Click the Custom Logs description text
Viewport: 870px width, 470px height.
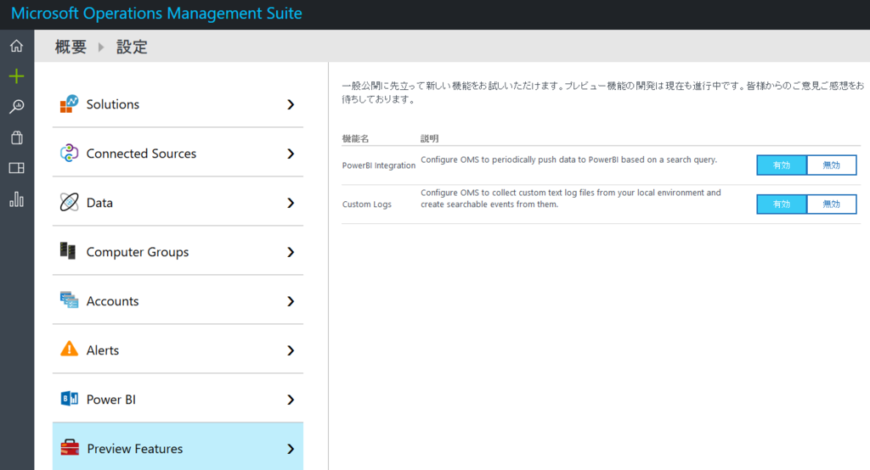570,199
